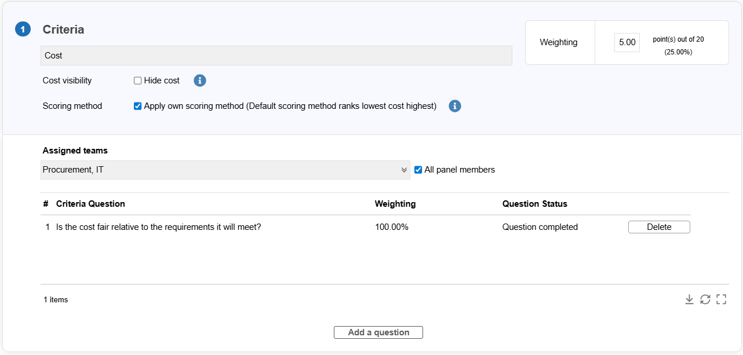743x355 pixels.
Task: Click the Assigned teams label
Action: click(x=75, y=151)
